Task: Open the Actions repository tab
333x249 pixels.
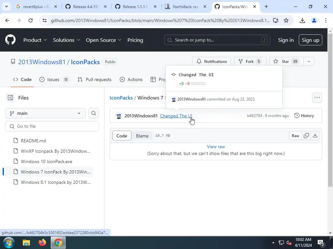Action: click(x=131, y=79)
